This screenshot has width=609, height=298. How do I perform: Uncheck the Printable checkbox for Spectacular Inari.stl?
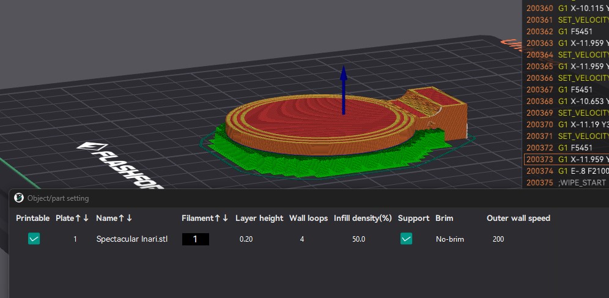[x=34, y=239]
